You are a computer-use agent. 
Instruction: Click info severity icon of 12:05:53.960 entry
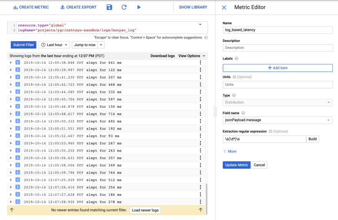click(x=18, y=143)
